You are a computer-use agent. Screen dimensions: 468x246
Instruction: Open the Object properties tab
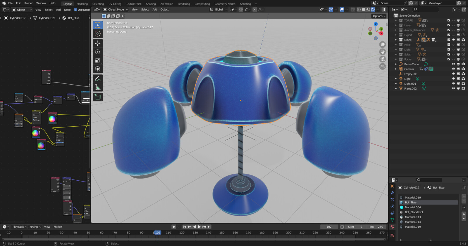tap(392, 186)
